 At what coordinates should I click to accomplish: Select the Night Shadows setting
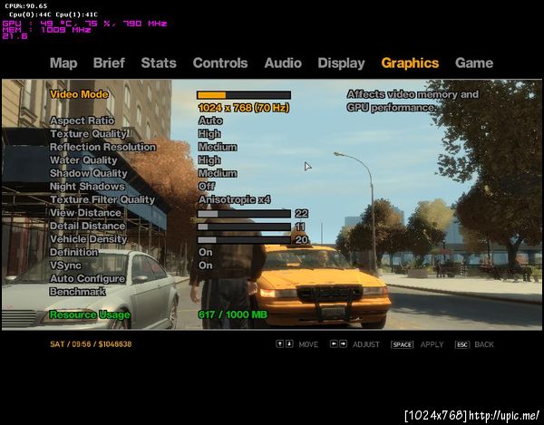87,187
